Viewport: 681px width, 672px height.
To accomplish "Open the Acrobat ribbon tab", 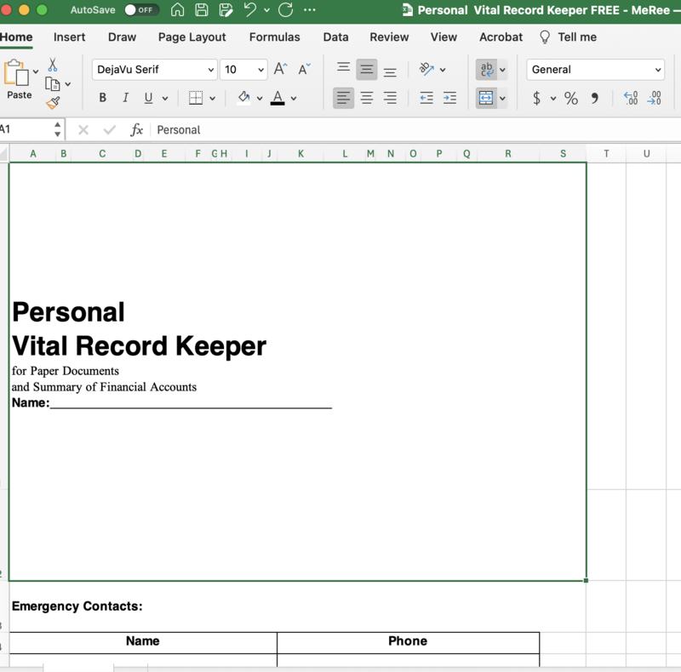I will pos(501,37).
